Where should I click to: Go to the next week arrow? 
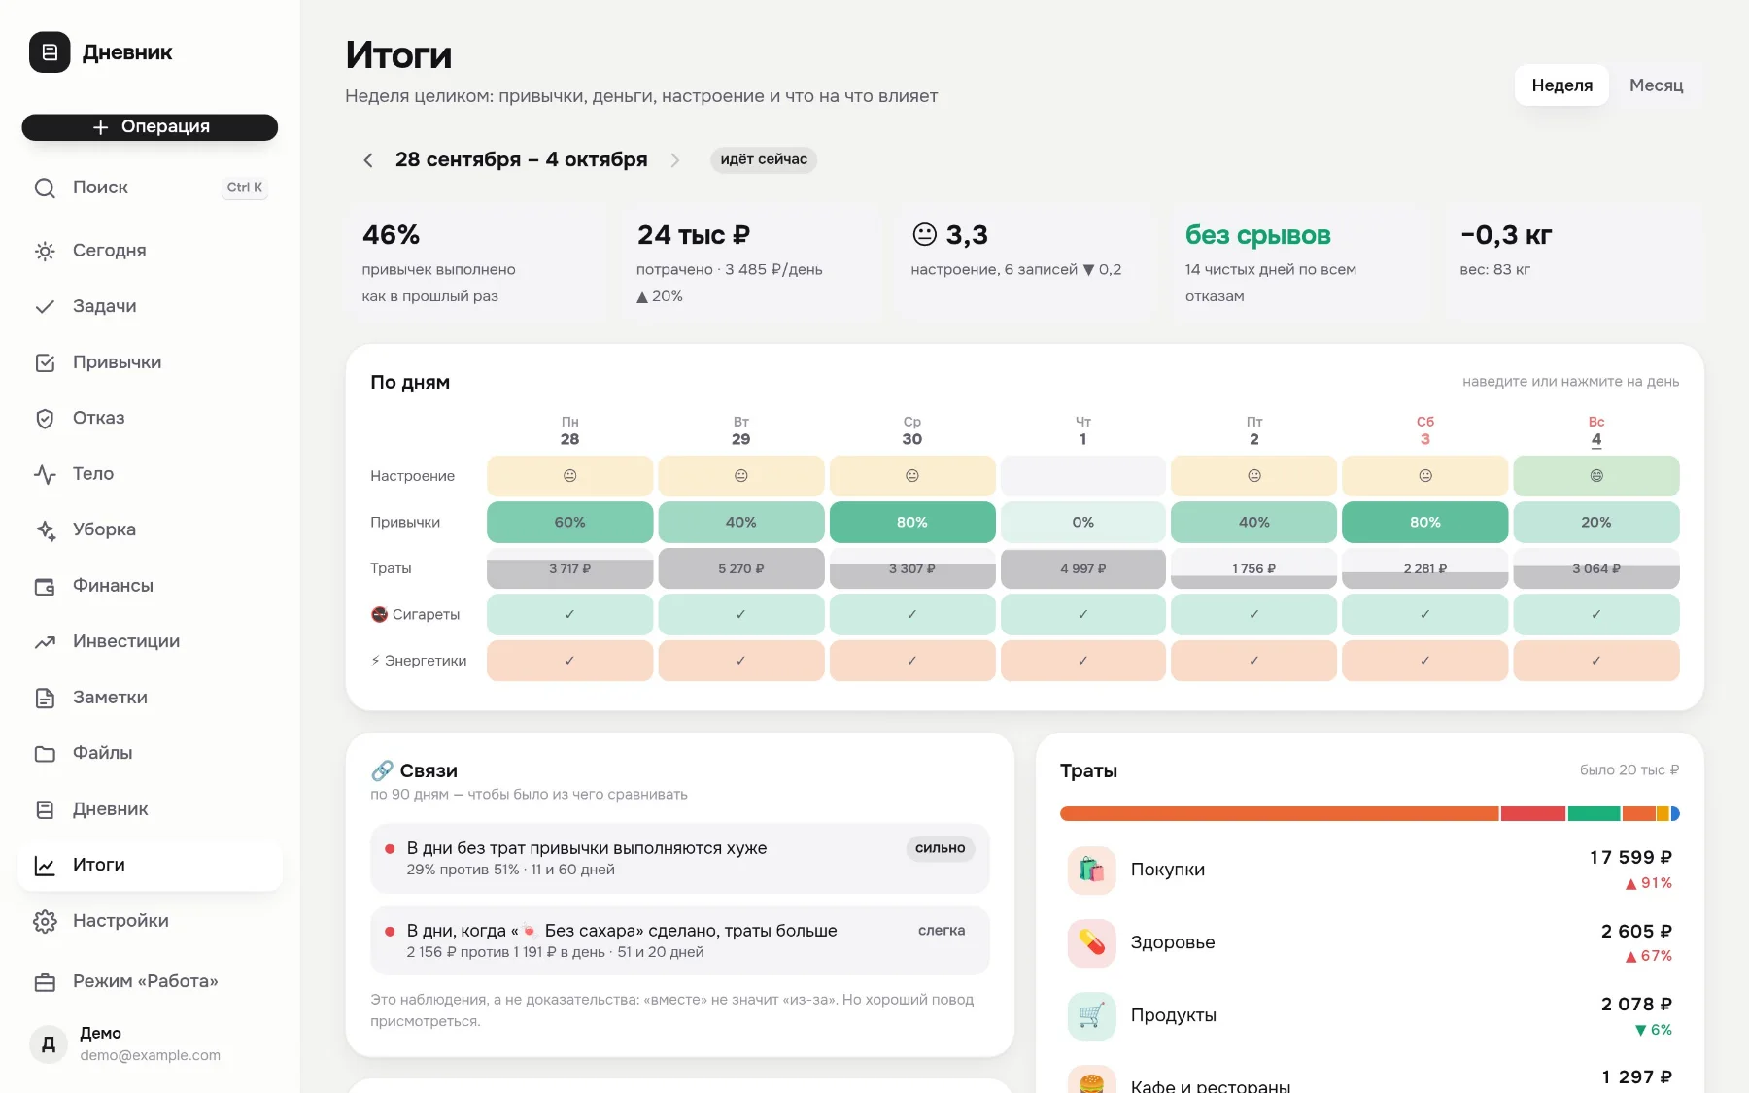pos(675,160)
